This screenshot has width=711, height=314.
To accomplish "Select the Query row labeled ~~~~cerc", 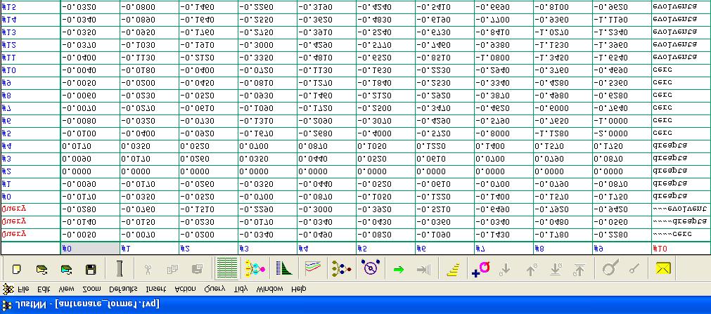I will 30,235.
